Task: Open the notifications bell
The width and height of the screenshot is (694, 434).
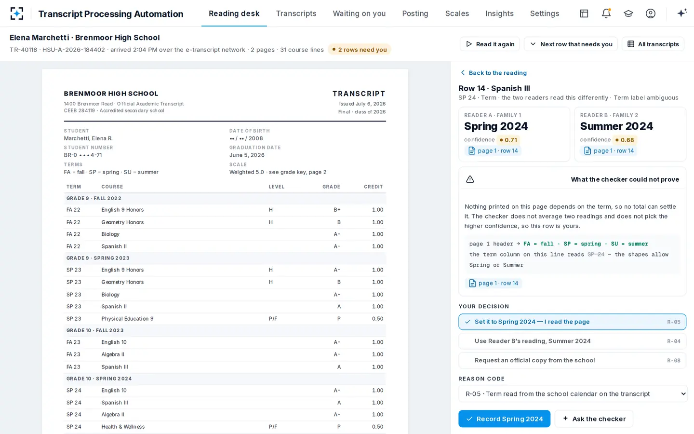Action: tap(606, 14)
